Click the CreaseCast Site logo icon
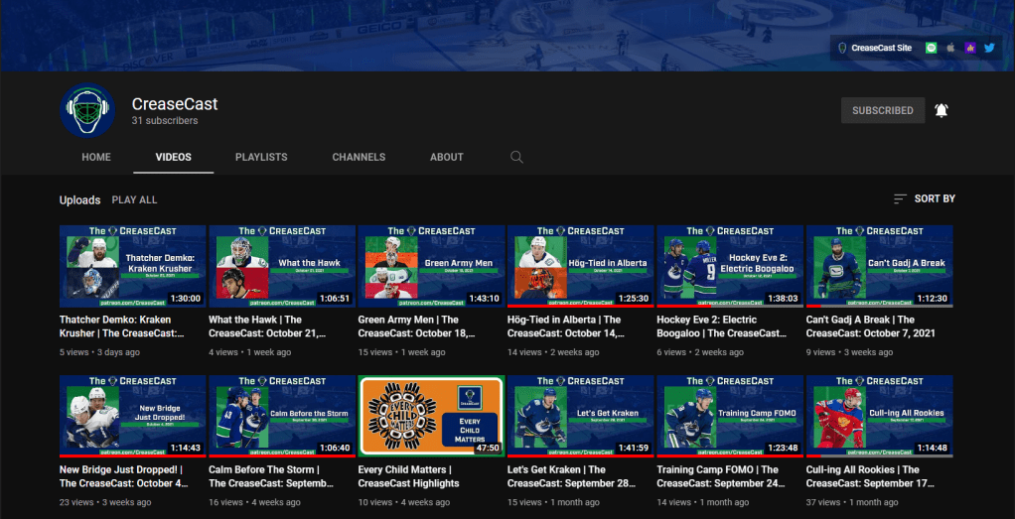Viewport: 1015px width, 519px height. coord(843,47)
